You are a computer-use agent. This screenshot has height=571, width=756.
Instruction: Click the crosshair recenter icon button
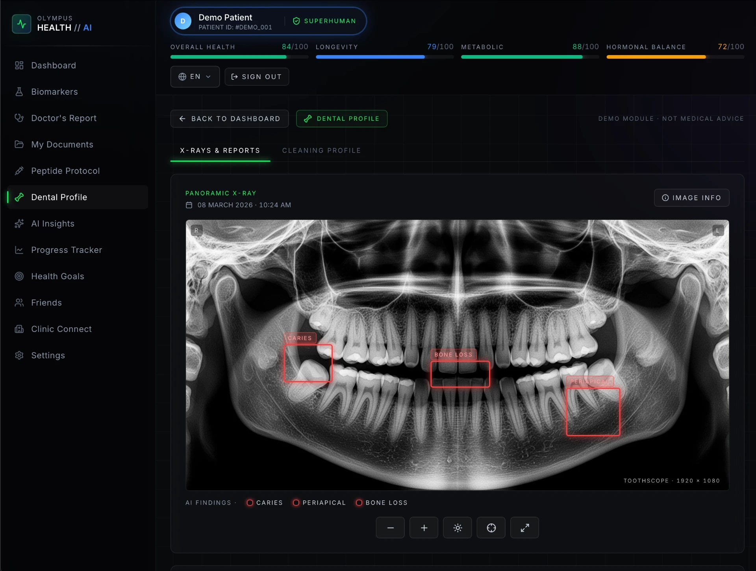pyautogui.click(x=491, y=528)
